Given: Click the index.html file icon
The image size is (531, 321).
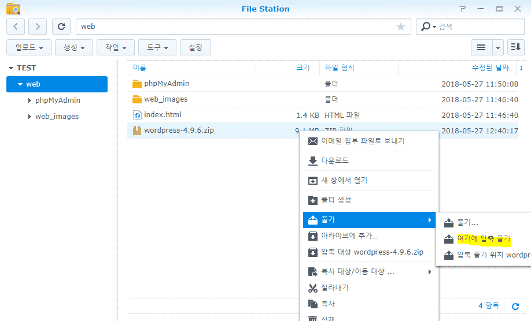Looking at the screenshot, I should pos(137,115).
